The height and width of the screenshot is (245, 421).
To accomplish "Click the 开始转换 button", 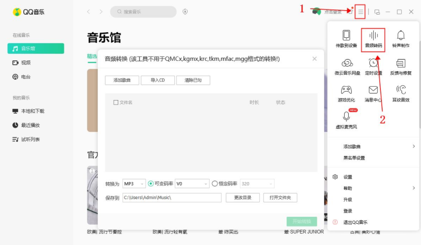I will point(301,221).
